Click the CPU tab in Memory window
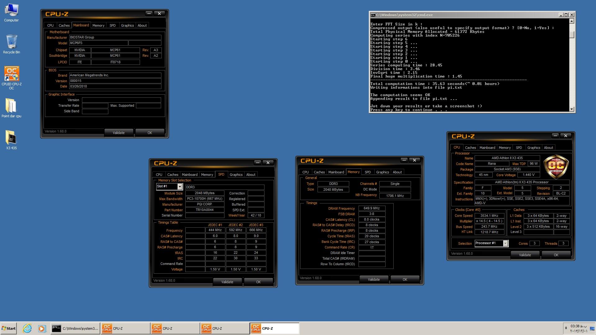 click(305, 172)
